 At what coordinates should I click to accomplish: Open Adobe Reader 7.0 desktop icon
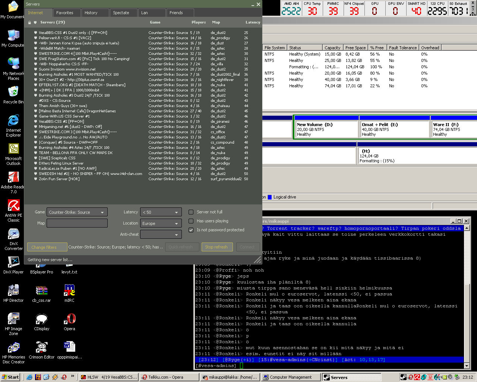[13, 183]
